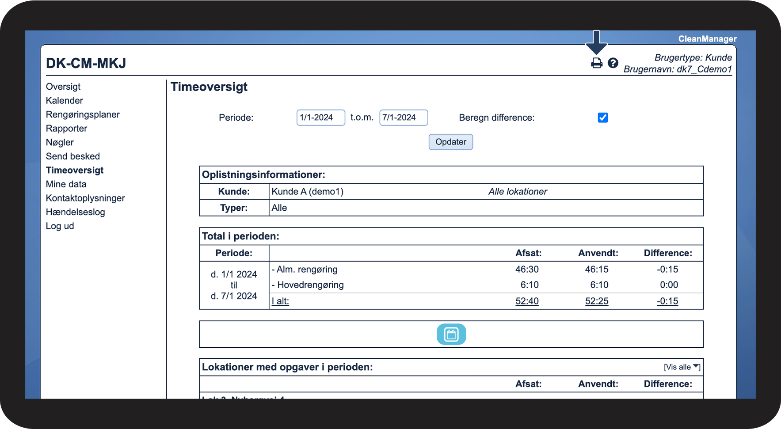Image resolution: width=781 pixels, height=429 pixels.
Task: Click the blue calendar icon button
Action: pos(451,334)
